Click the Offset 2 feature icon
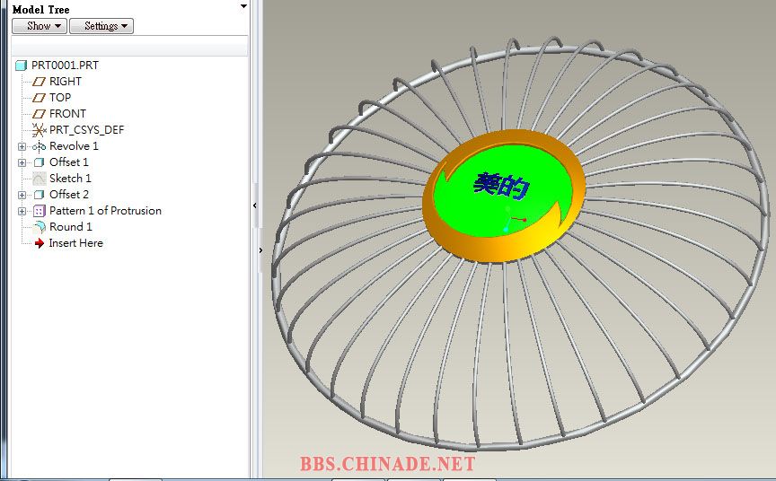Image resolution: width=776 pixels, height=481 pixels. coord(39,195)
